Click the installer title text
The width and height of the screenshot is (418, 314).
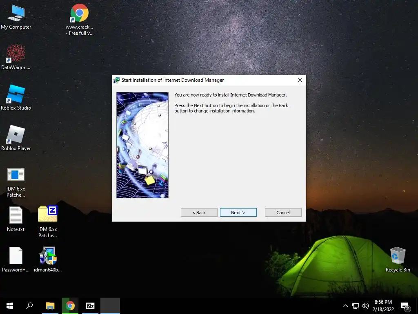pos(173,80)
